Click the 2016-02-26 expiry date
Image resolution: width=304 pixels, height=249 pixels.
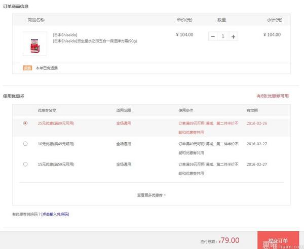257,123
